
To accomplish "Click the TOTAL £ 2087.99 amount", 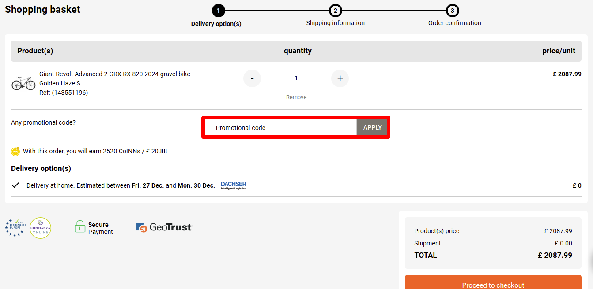I will click(555, 255).
